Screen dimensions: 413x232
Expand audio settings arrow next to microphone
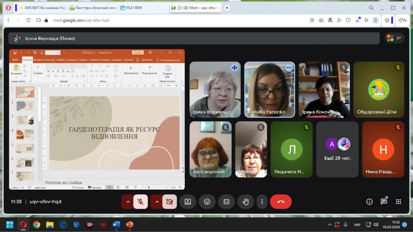point(128,202)
